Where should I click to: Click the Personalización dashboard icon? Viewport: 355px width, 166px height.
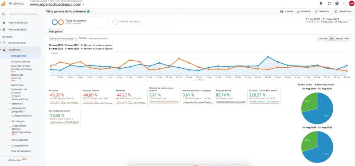tap(4, 30)
